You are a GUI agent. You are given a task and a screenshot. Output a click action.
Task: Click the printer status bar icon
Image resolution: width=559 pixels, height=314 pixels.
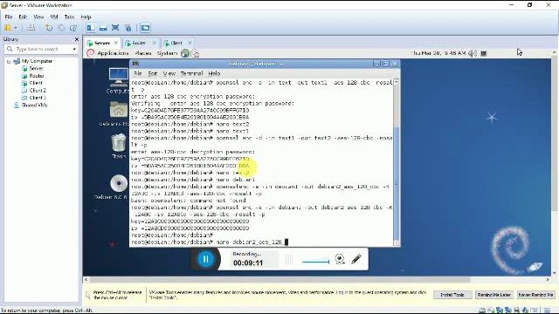[x=517, y=311]
